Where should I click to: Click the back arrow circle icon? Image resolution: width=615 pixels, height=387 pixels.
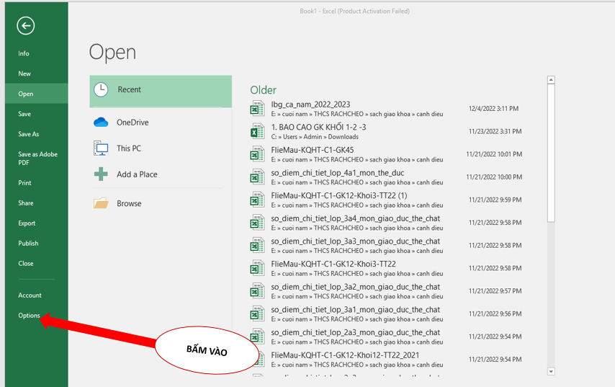(26, 26)
